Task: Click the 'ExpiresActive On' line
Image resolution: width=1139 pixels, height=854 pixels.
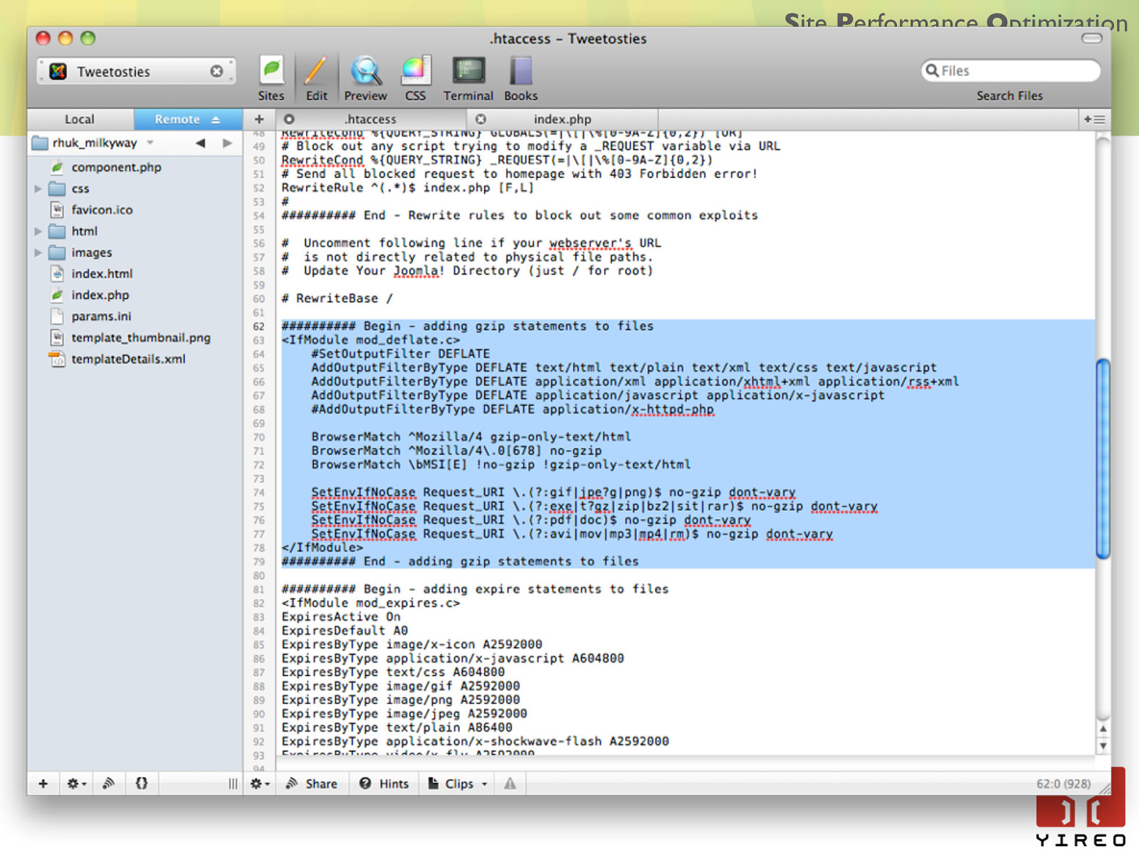Action: tap(341, 617)
